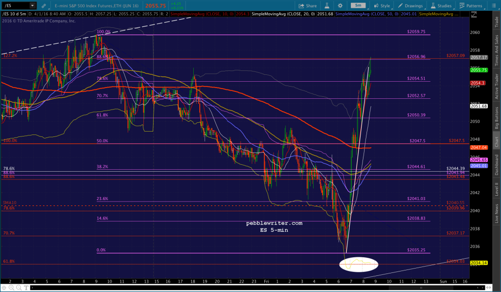Open the Active Trader sidebar tab
This screenshot has height=292, width=501.
tap(497, 86)
